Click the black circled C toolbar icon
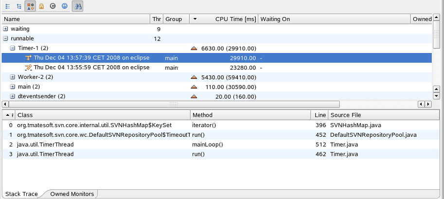This screenshot has height=199, width=444. pos(53,6)
